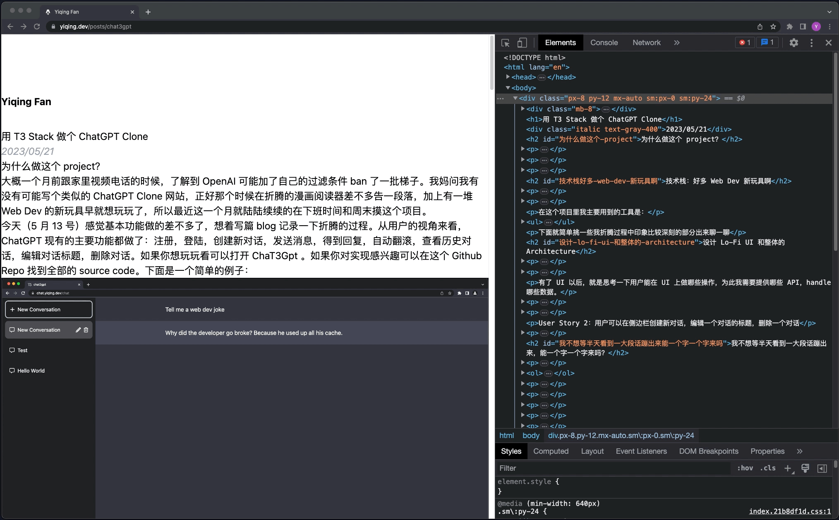Switch to the Network tab
Screen dimensions: 839x520
point(646,43)
